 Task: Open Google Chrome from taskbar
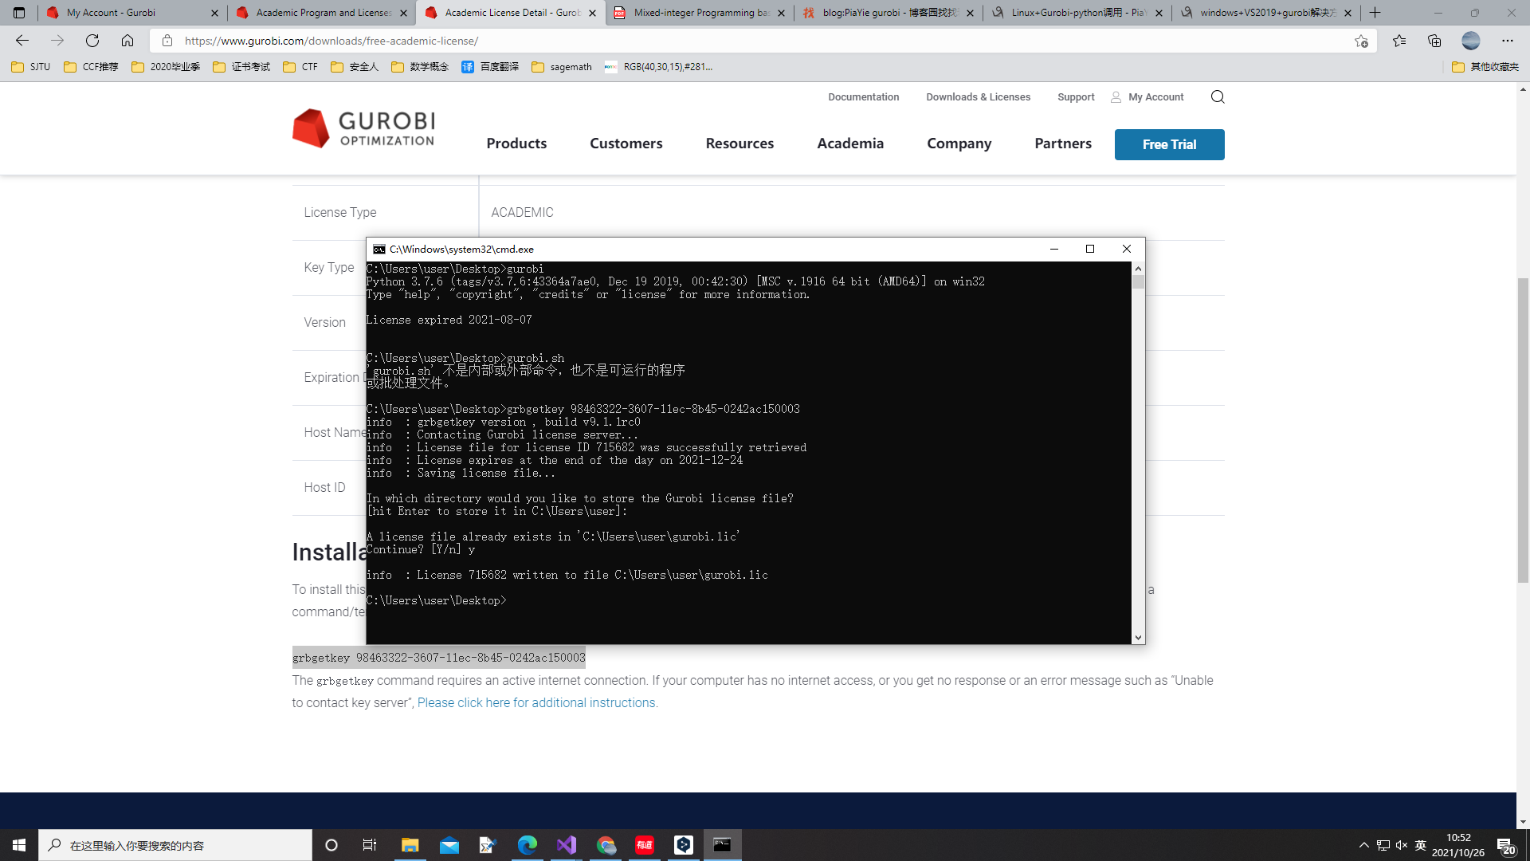point(606,845)
